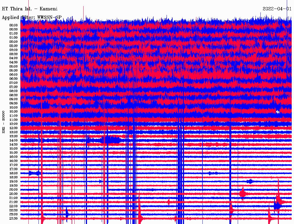Click the date label 2022-04-01
The height and width of the screenshot is (224, 294).
coord(277,9)
